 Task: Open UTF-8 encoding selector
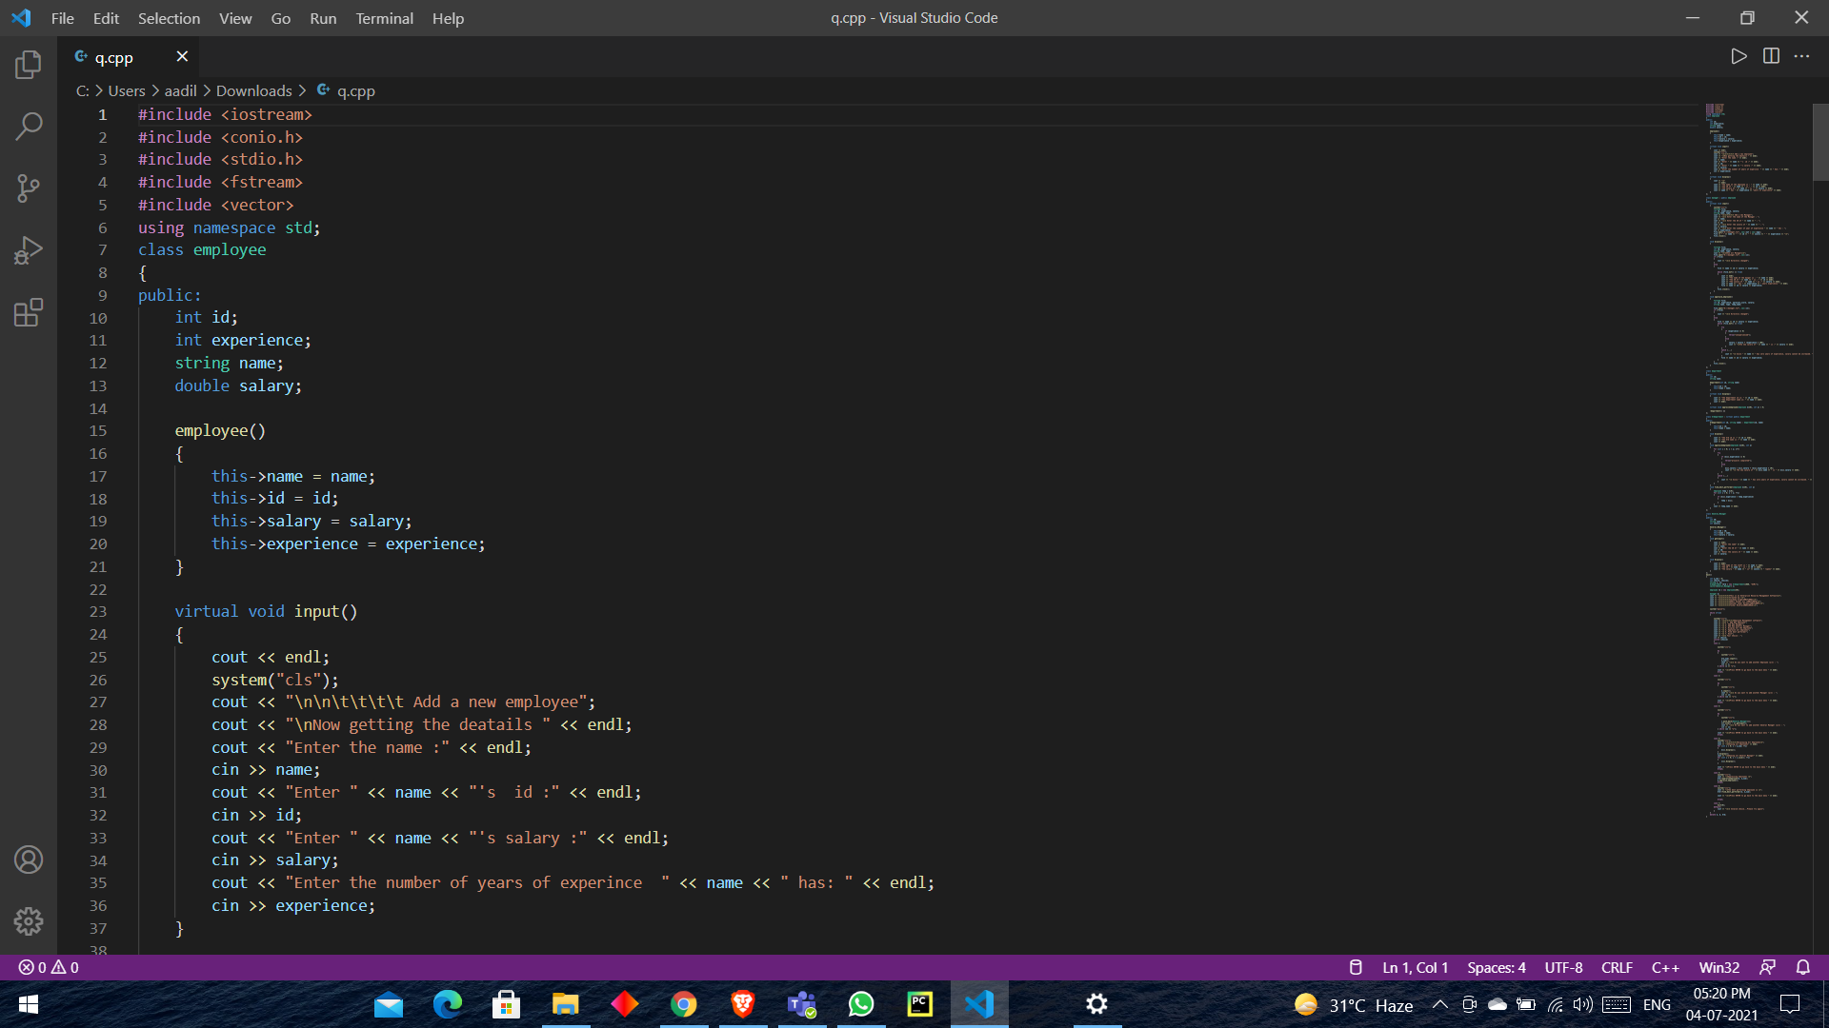coord(1563,967)
